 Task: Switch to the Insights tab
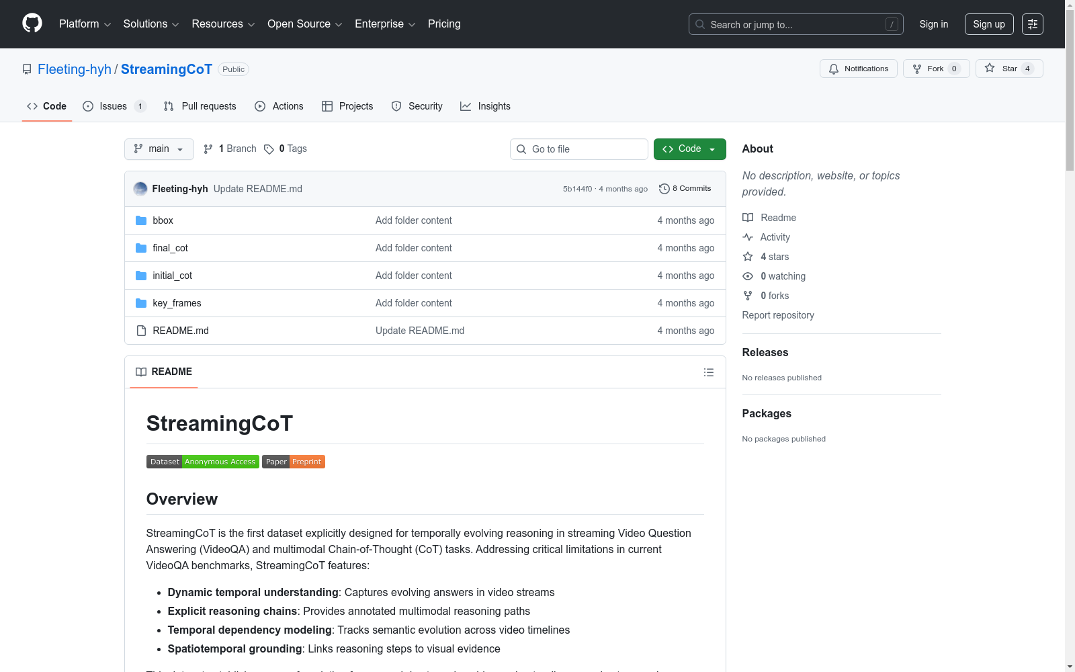click(x=485, y=106)
